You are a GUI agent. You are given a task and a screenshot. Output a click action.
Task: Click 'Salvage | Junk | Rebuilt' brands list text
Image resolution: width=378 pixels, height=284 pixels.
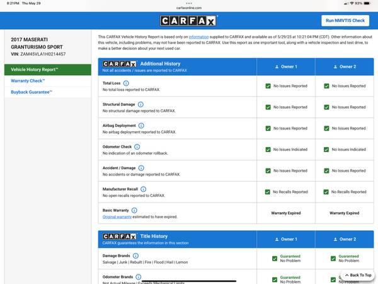click(x=145, y=263)
